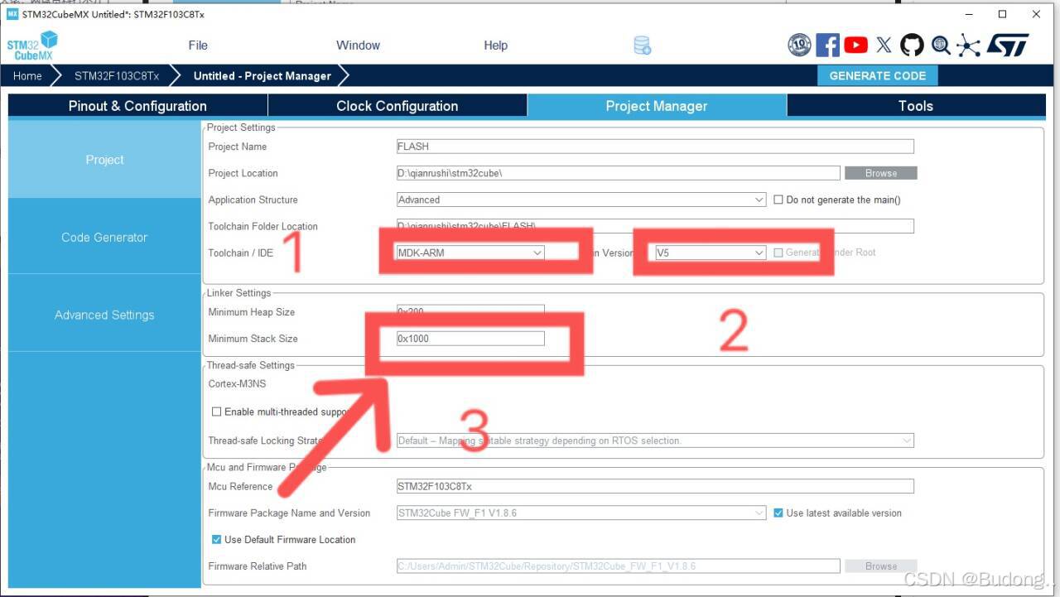This screenshot has height=597, width=1060.
Task: Go to Home breadcrumb
Action: (27, 76)
